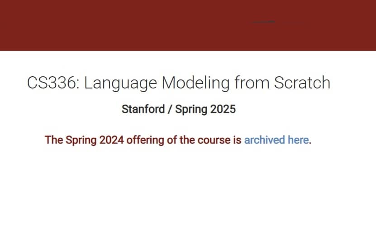Click the "Spring 2024 offering" notice text
376x237 pixels.
click(143, 140)
